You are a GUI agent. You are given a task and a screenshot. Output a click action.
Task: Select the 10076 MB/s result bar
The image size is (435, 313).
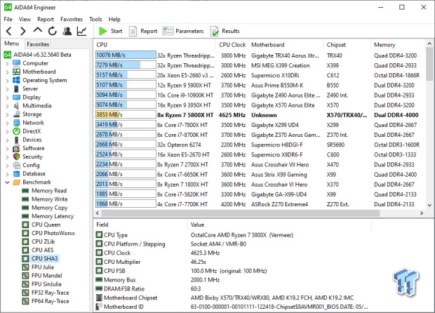pyautogui.click(x=126, y=55)
